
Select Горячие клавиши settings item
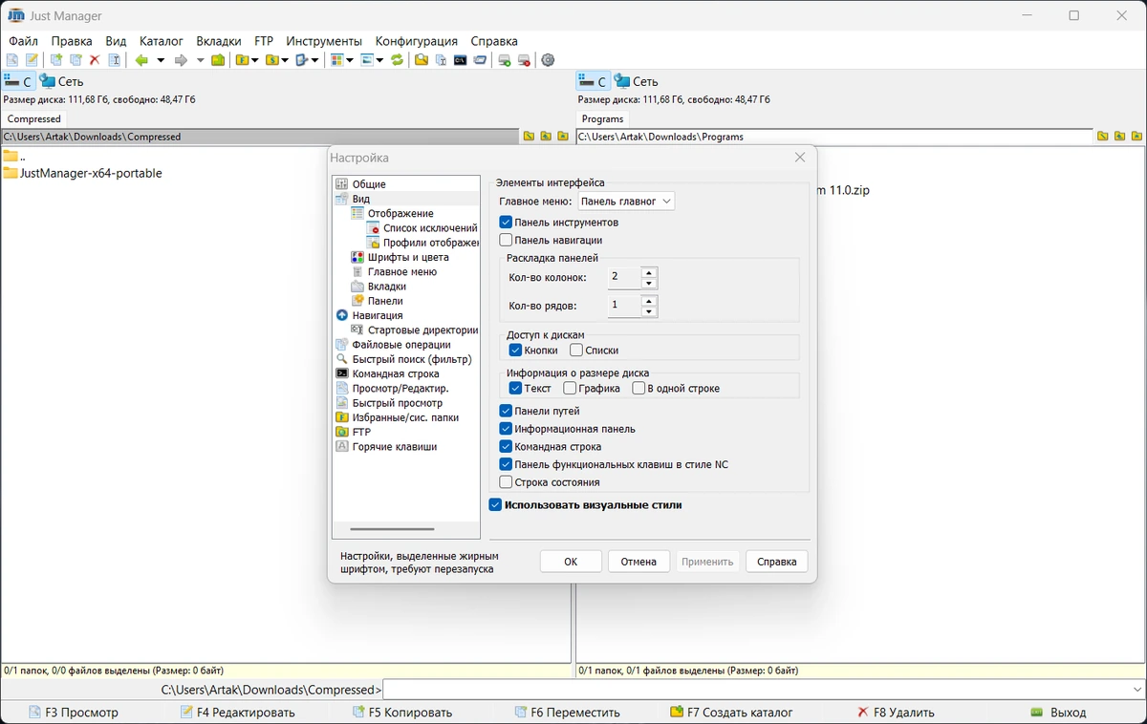(394, 446)
